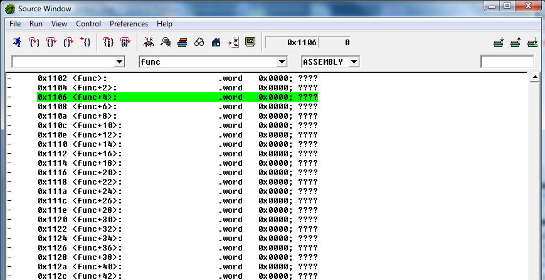This screenshot has width=545, height=280.
Task: Click the Finish current function icon
Action: point(68,43)
